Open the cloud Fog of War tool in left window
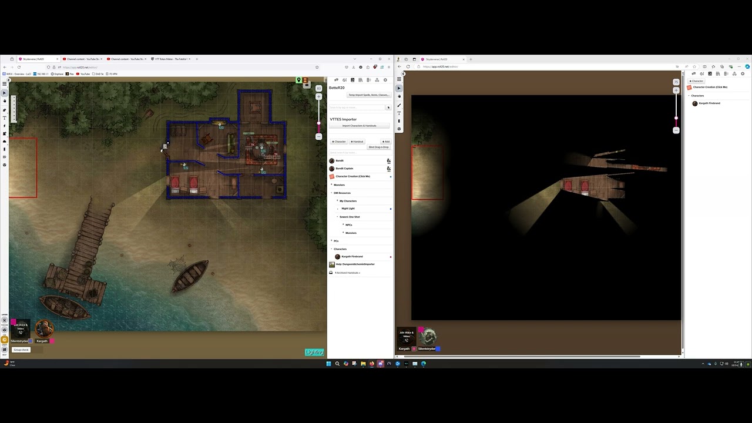The width and height of the screenshot is (752, 423). [x=5, y=142]
